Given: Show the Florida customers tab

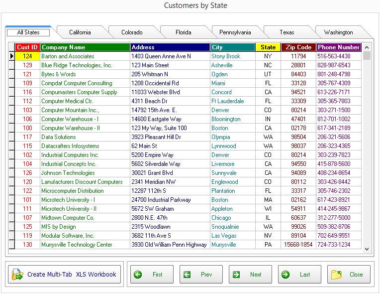Looking at the screenshot, I should [183, 32].
